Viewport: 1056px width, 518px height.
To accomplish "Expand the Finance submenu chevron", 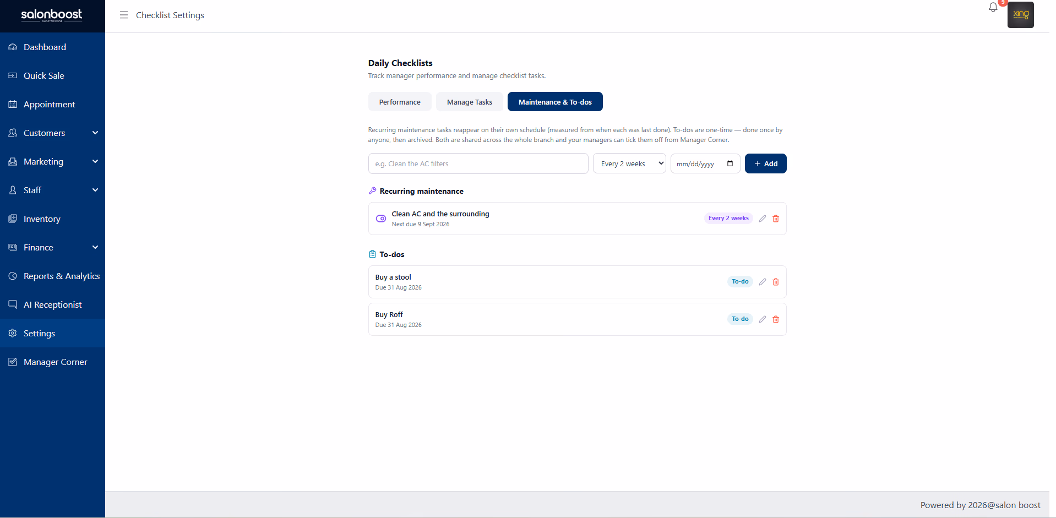I will (x=95, y=247).
